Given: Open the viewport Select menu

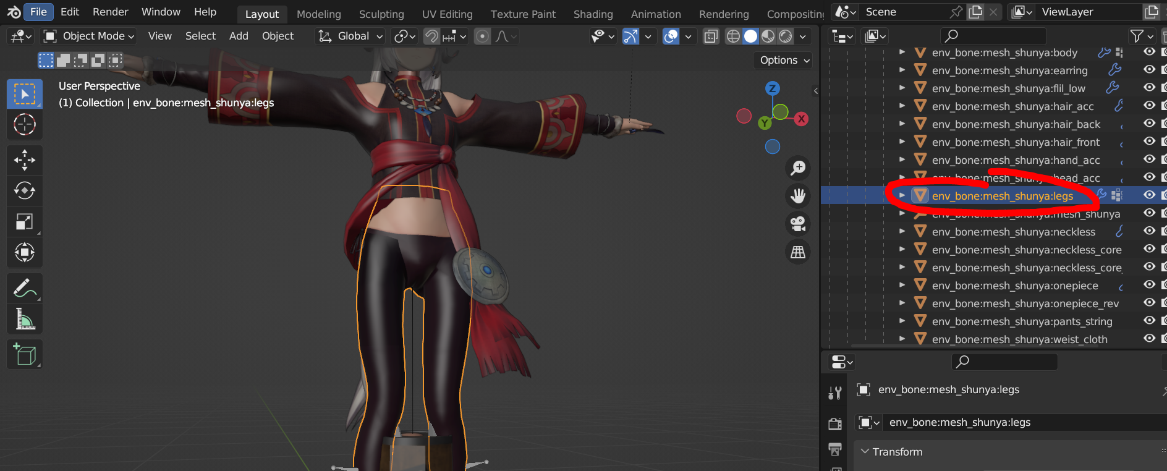Looking at the screenshot, I should coord(200,36).
